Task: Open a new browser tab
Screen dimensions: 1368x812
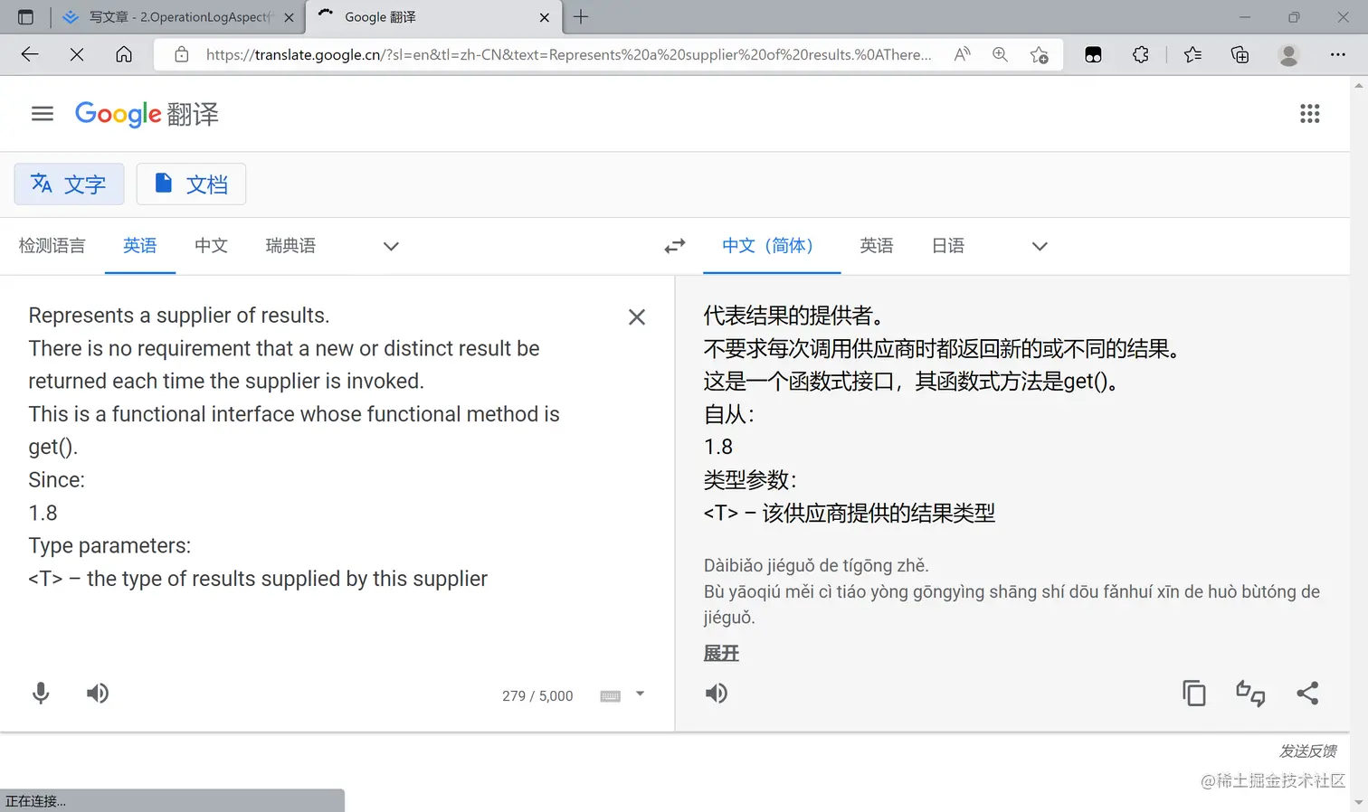Action: pyautogui.click(x=581, y=16)
